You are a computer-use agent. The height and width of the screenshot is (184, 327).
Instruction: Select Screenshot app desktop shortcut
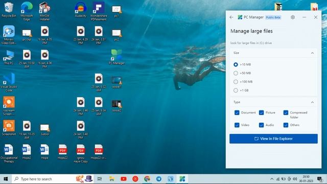pos(9,128)
